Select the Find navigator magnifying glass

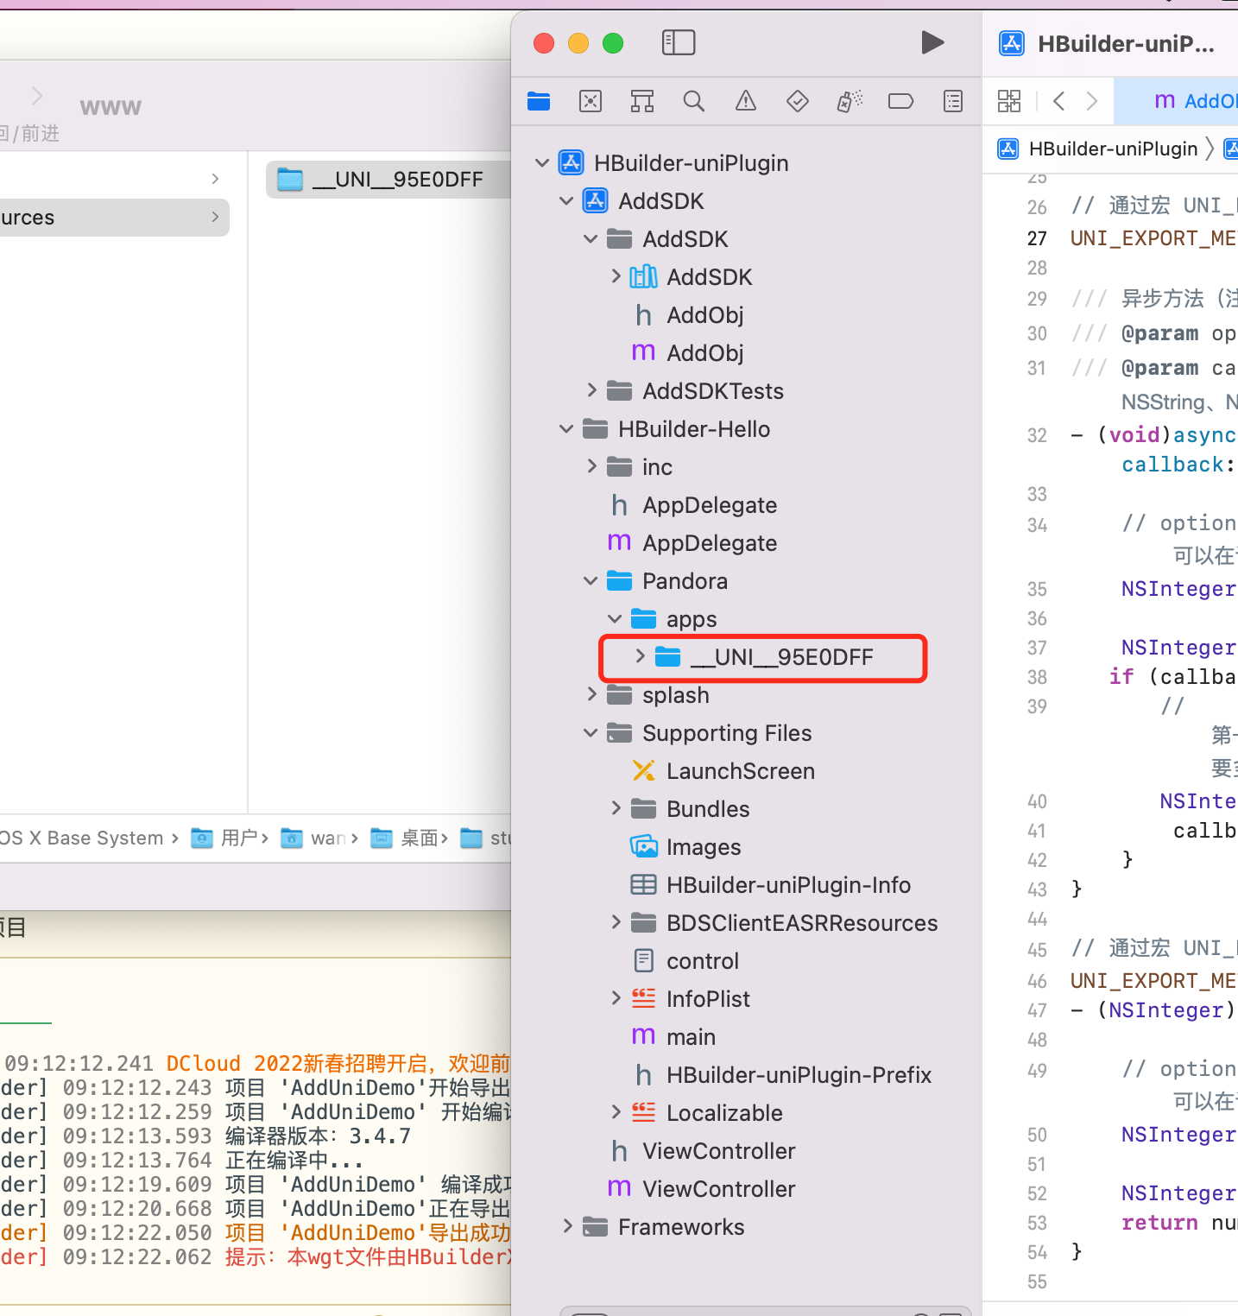(x=694, y=101)
